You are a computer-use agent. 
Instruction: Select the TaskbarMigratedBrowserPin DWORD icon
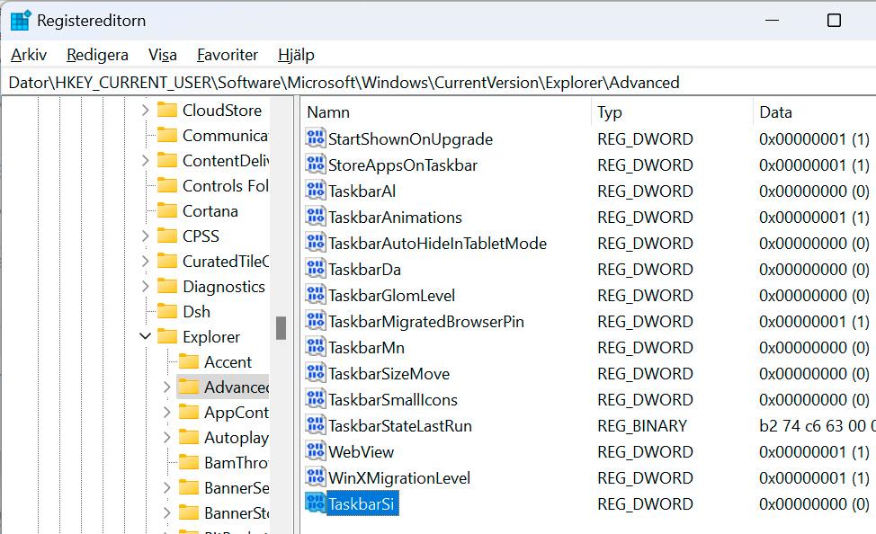(315, 321)
